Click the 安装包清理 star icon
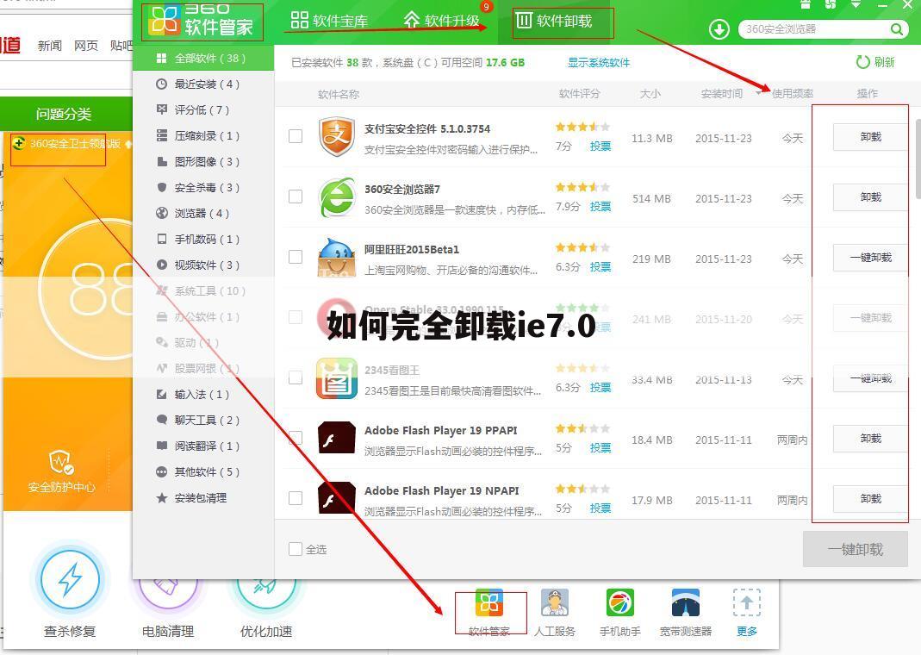This screenshot has width=921, height=655. (x=162, y=497)
